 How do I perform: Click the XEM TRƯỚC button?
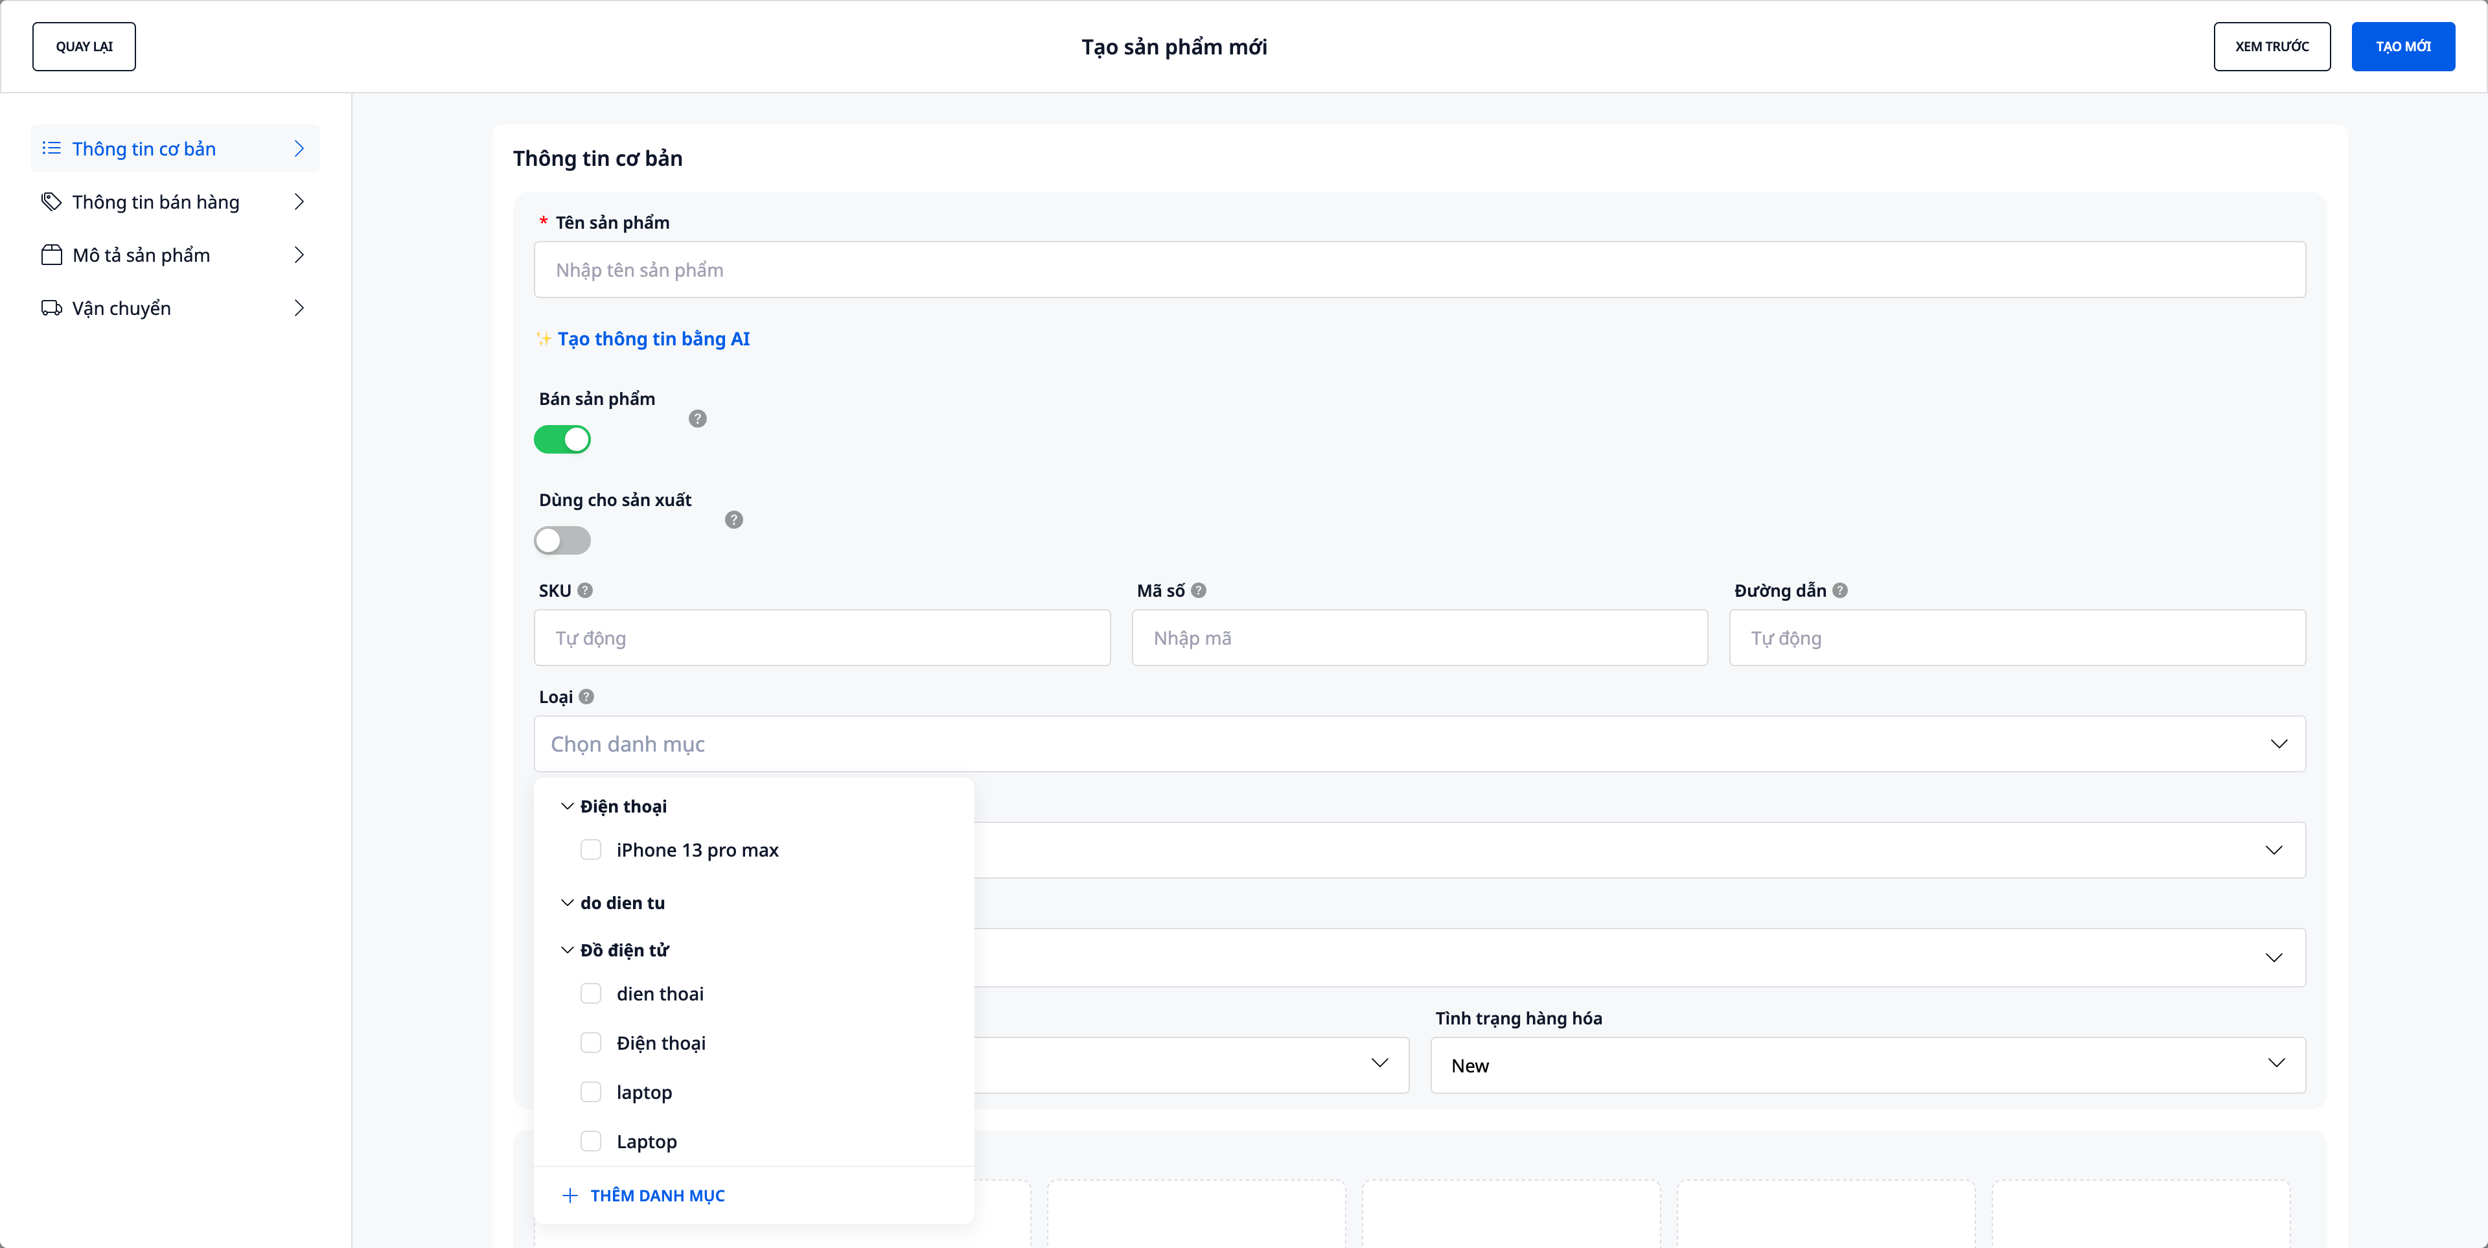(2272, 47)
